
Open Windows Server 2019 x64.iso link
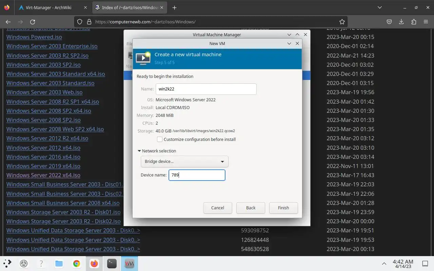43,166
